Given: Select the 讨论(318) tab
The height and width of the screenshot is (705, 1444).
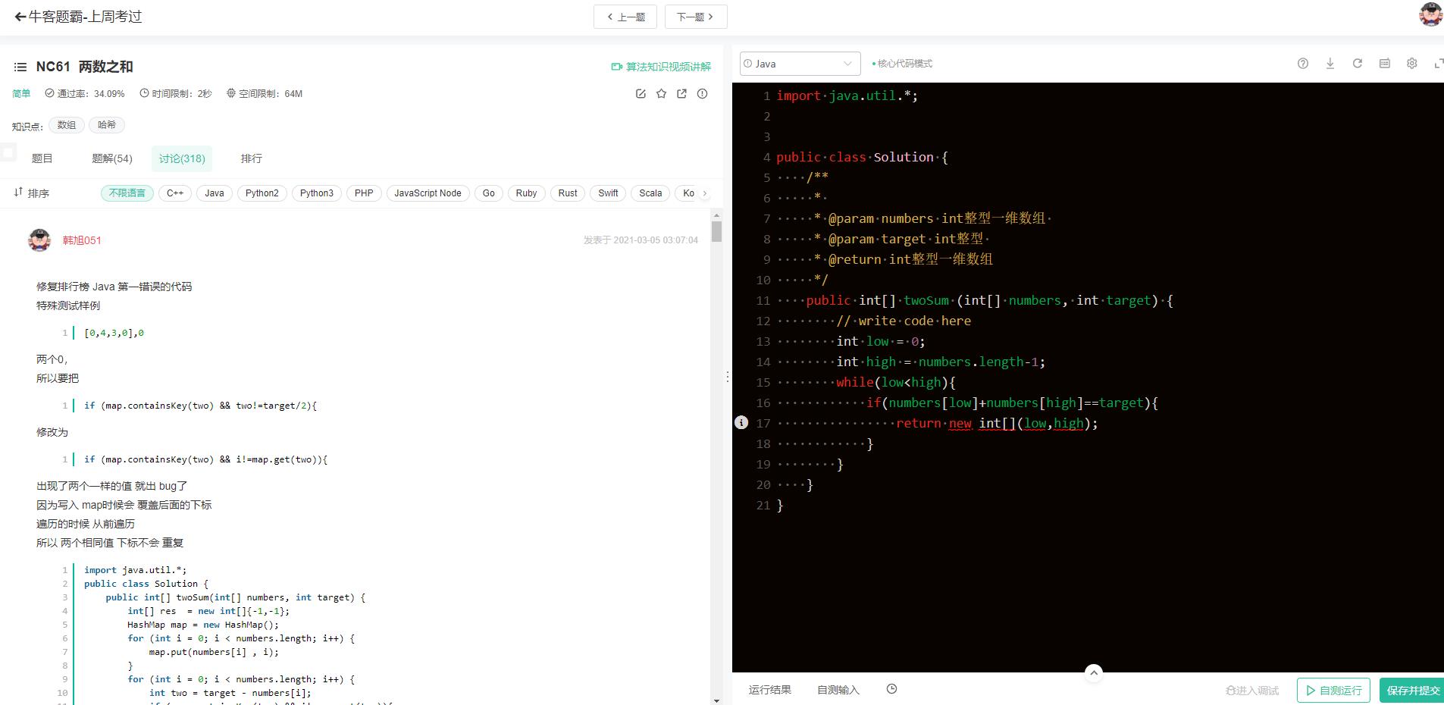Looking at the screenshot, I should click(182, 158).
